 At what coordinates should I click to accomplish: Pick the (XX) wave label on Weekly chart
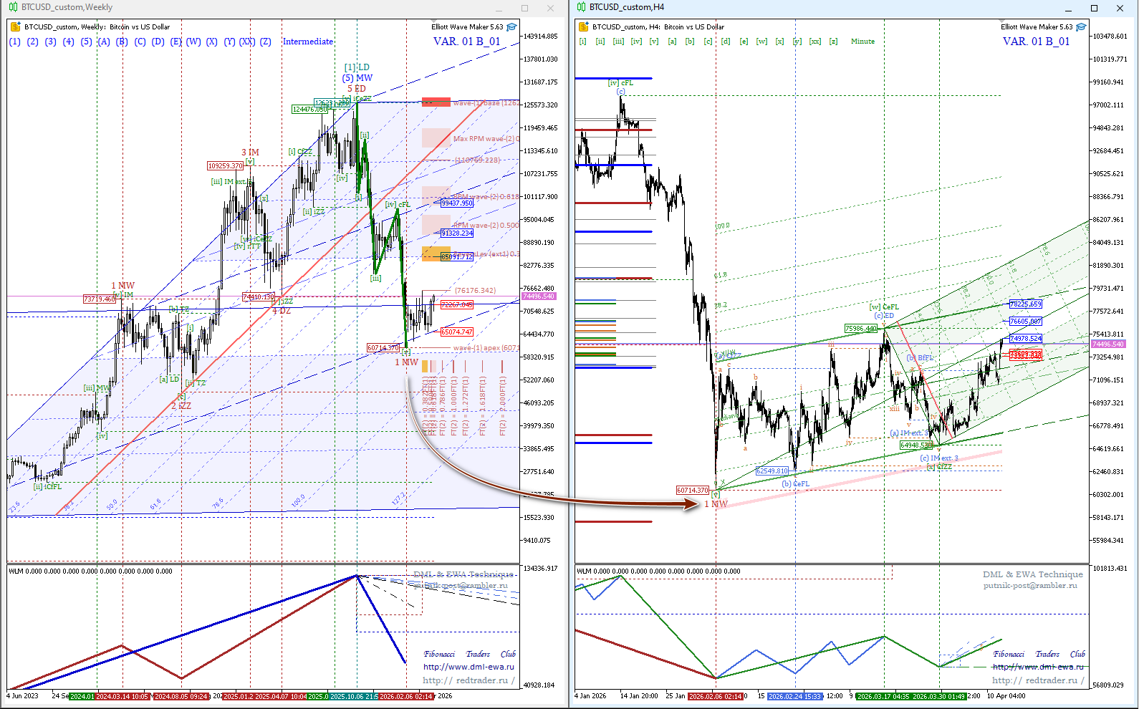click(x=246, y=42)
